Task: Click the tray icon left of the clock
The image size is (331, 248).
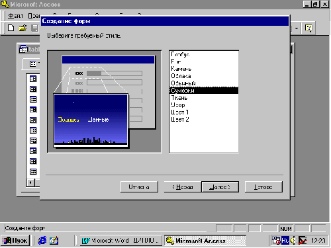Action: [x=303, y=241]
